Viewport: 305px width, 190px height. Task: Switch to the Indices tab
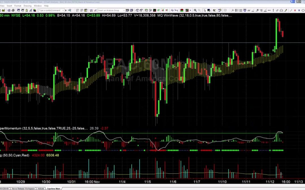[x=40, y=188]
